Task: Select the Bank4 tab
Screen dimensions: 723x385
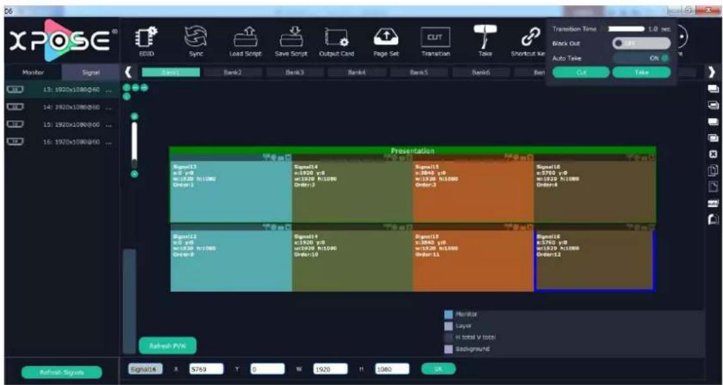Action: click(x=357, y=72)
